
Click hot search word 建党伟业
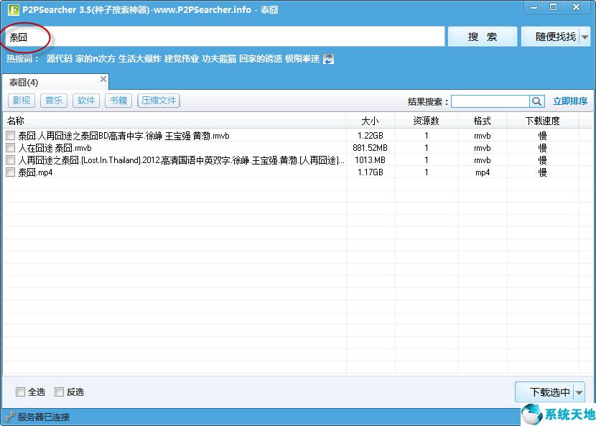click(181, 59)
